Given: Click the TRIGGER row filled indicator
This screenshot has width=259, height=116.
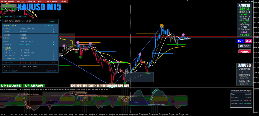Looking at the screenshot, I should [x=54, y=45].
